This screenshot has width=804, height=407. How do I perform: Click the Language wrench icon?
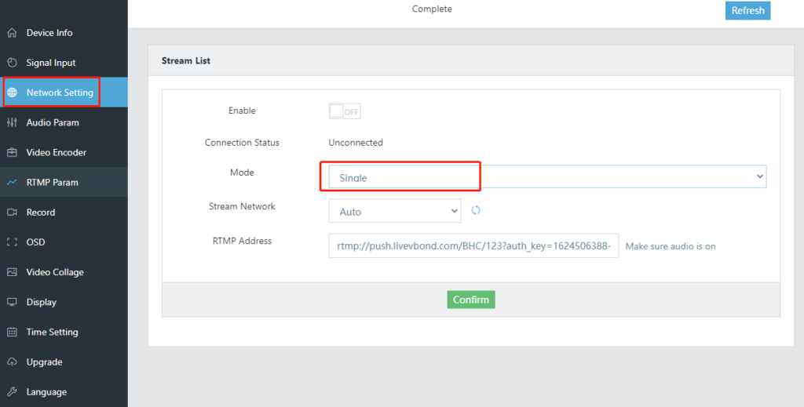(x=12, y=392)
